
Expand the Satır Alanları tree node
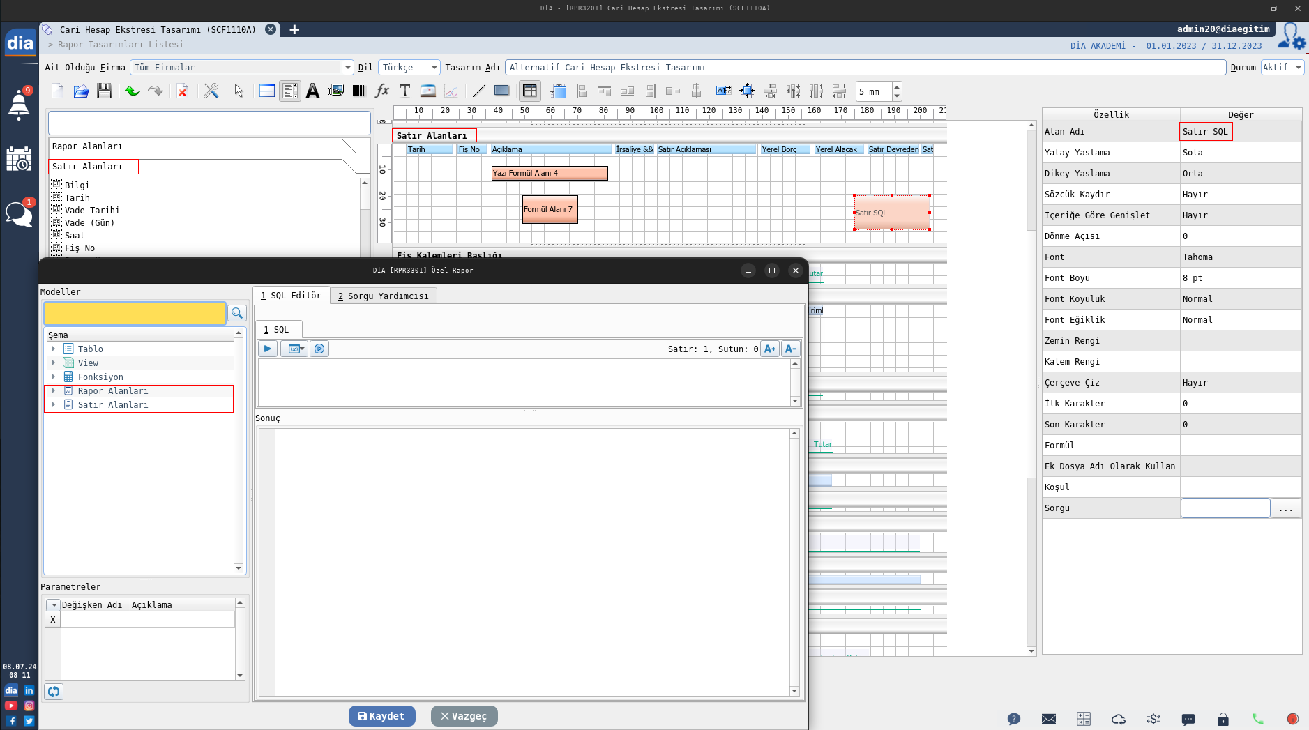coord(54,404)
